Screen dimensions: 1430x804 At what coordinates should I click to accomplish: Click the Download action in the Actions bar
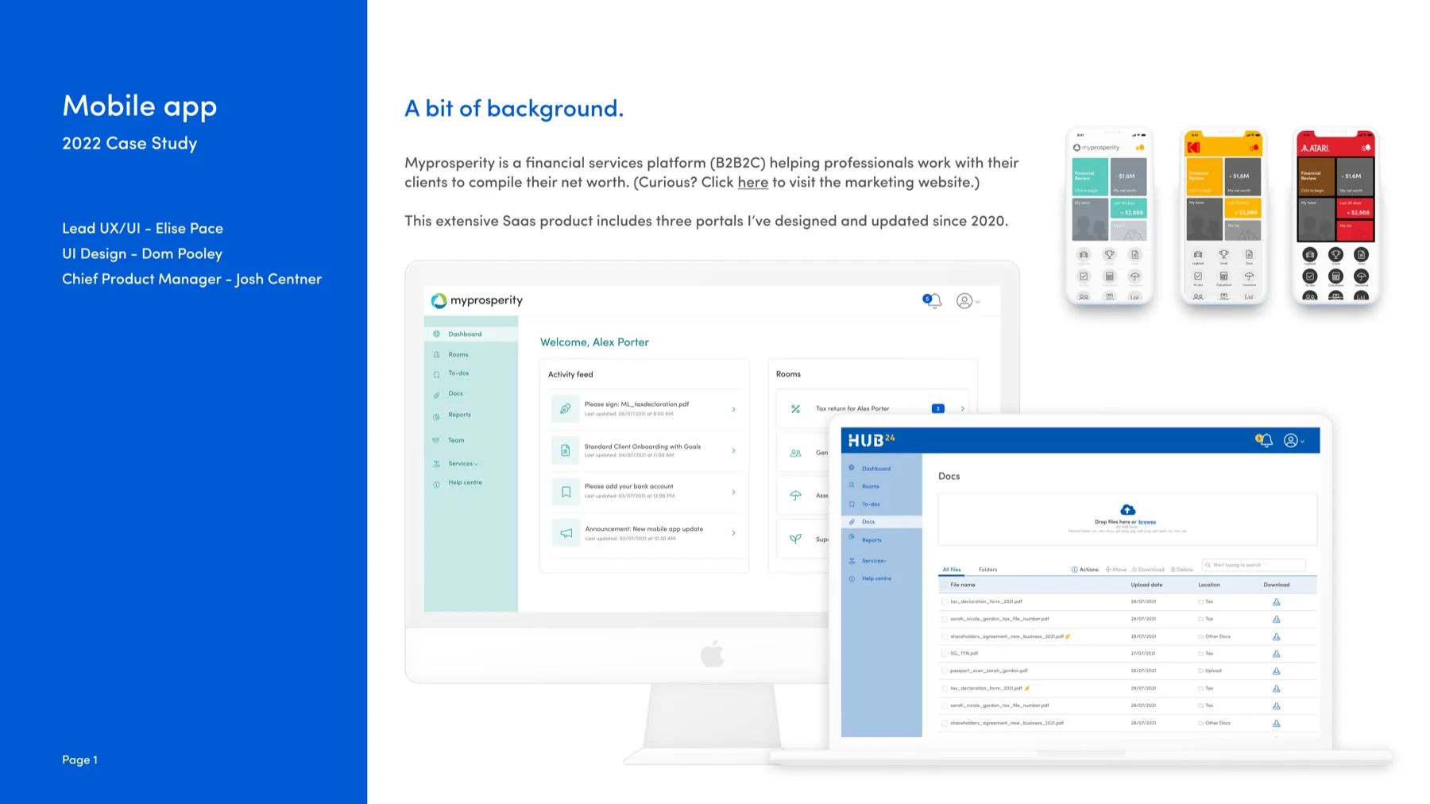click(x=1148, y=570)
